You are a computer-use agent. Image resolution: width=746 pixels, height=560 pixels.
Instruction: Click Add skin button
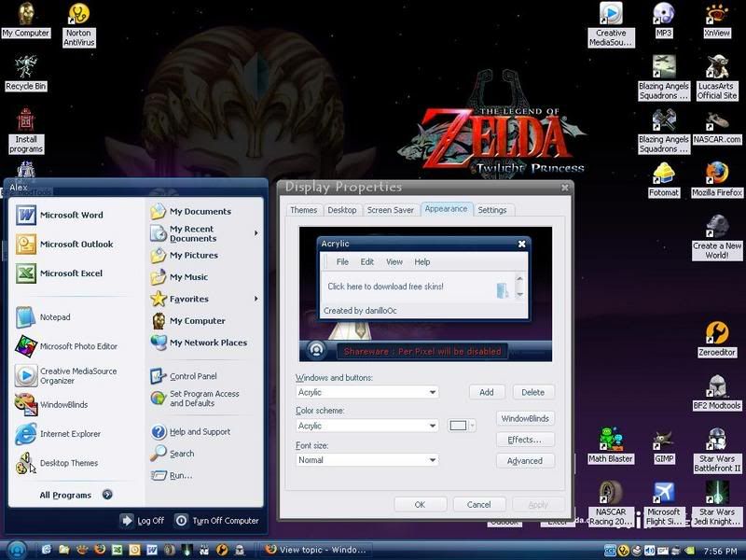click(x=486, y=392)
